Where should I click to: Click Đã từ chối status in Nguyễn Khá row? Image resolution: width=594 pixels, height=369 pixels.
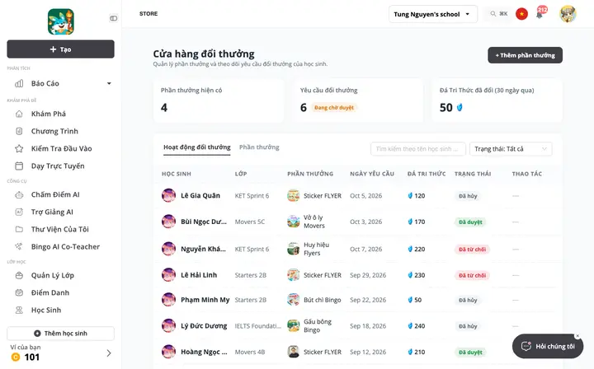(x=472, y=249)
